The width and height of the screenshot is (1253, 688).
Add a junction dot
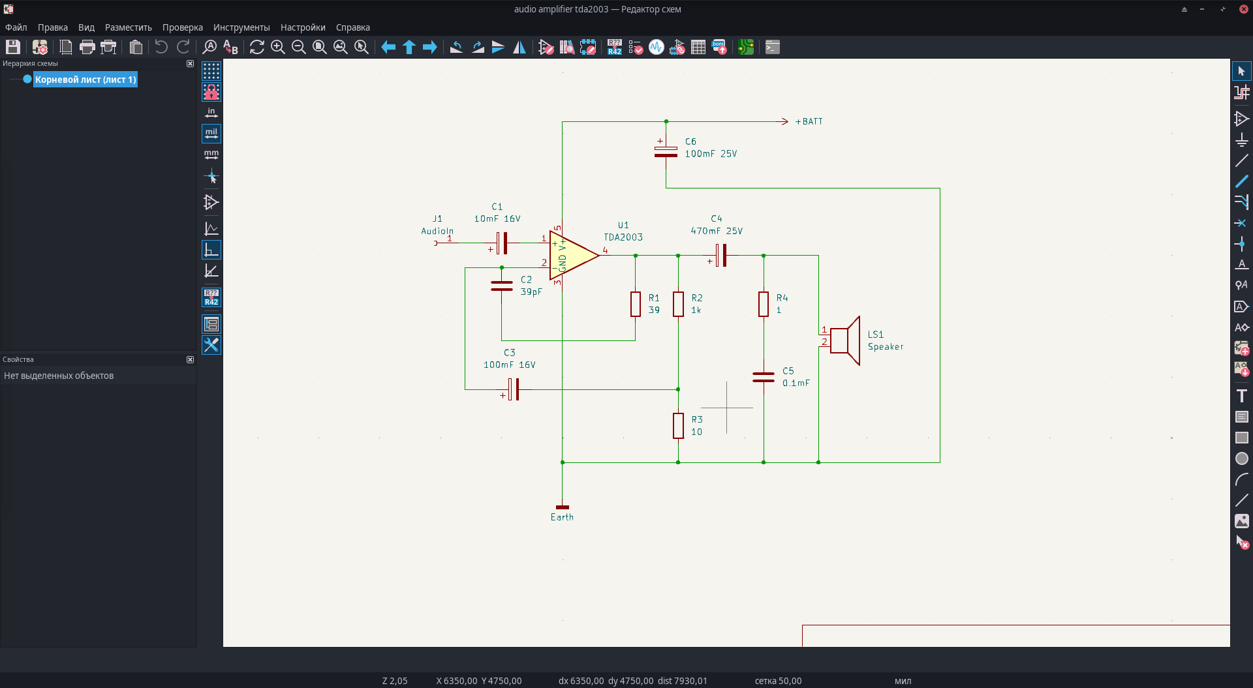pyautogui.click(x=1242, y=244)
